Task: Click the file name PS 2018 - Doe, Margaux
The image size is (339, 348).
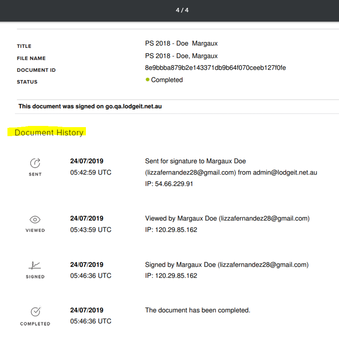Action: tap(181, 56)
